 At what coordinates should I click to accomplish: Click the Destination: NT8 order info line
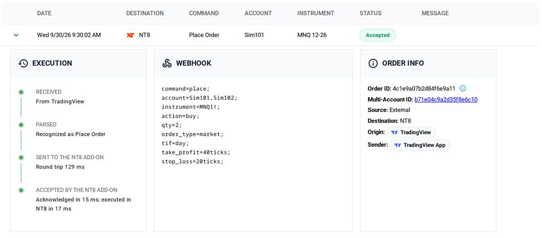[x=389, y=121]
